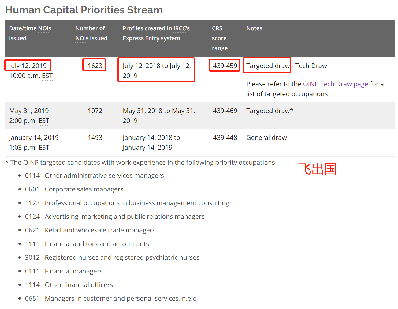Click the July 12, 2019 issue date
Screen dimensions: 398x309
(x=28, y=66)
